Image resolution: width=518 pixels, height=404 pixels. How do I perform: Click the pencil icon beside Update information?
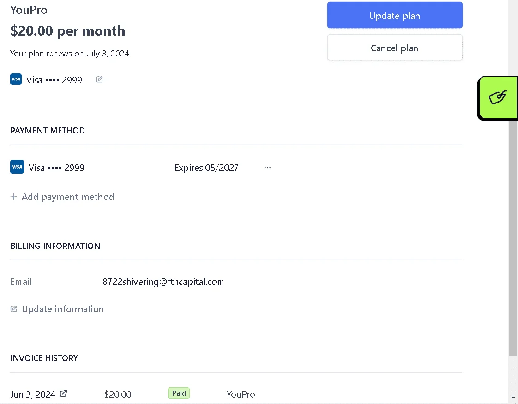tap(13, 309)
